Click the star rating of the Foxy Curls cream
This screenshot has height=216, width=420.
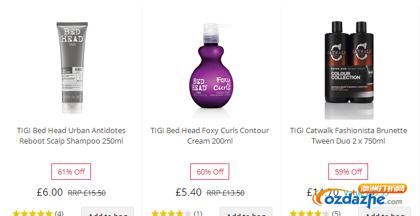tap(171, 213)
